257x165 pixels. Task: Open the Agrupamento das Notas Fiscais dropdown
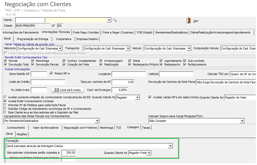pyautogui.click(x=97, y=121)
